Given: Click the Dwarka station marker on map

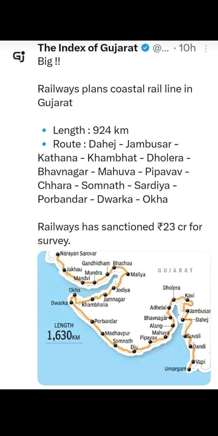Looking at the screenshot, I should tap(71, 303).
